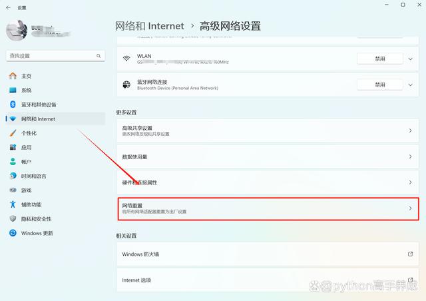Viewport: 426px width, 301px height.
Task: Open 数据使用量 via its chevron
Action: pos(410,156)
